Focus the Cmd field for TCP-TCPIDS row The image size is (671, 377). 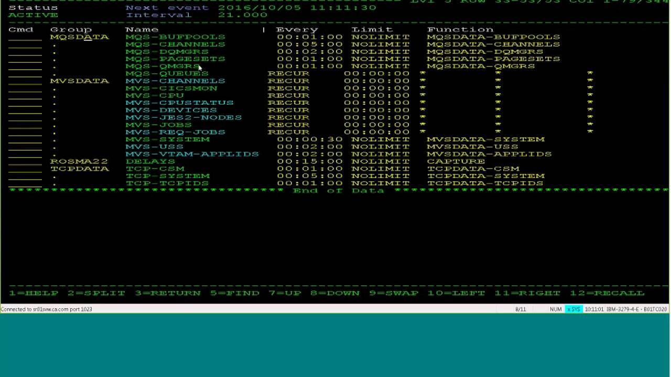pos(25,184)
